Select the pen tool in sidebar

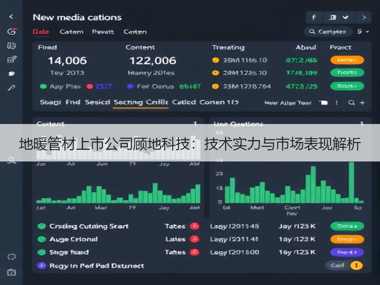coord(11,88)
